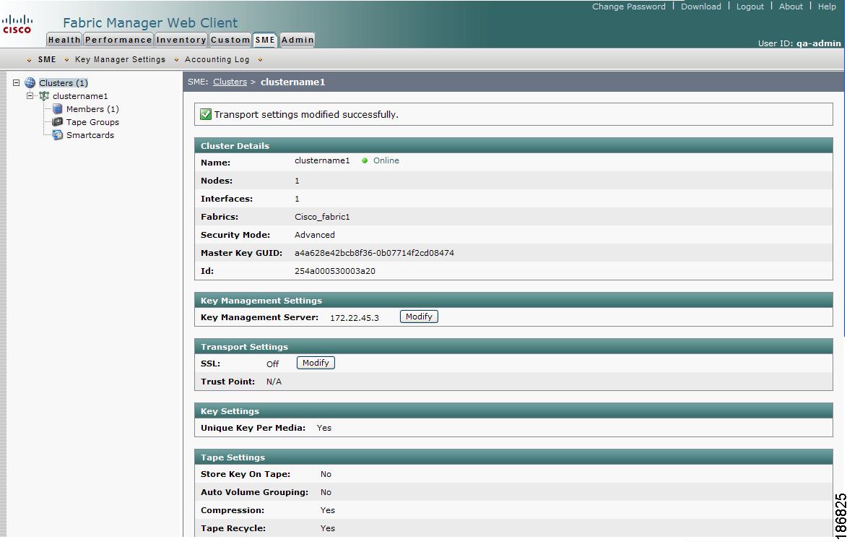
Task: Click Logout in the top bar
Action: [750, 7]
